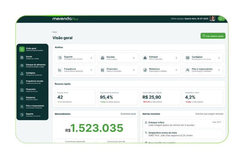Click the merenda Plus logo

coord(65,19)
